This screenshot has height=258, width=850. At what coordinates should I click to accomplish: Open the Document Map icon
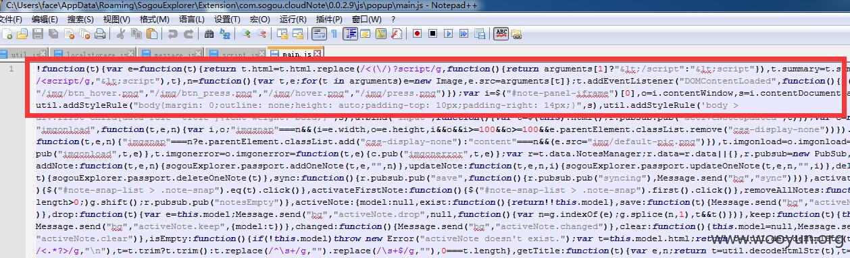(380, 34)
